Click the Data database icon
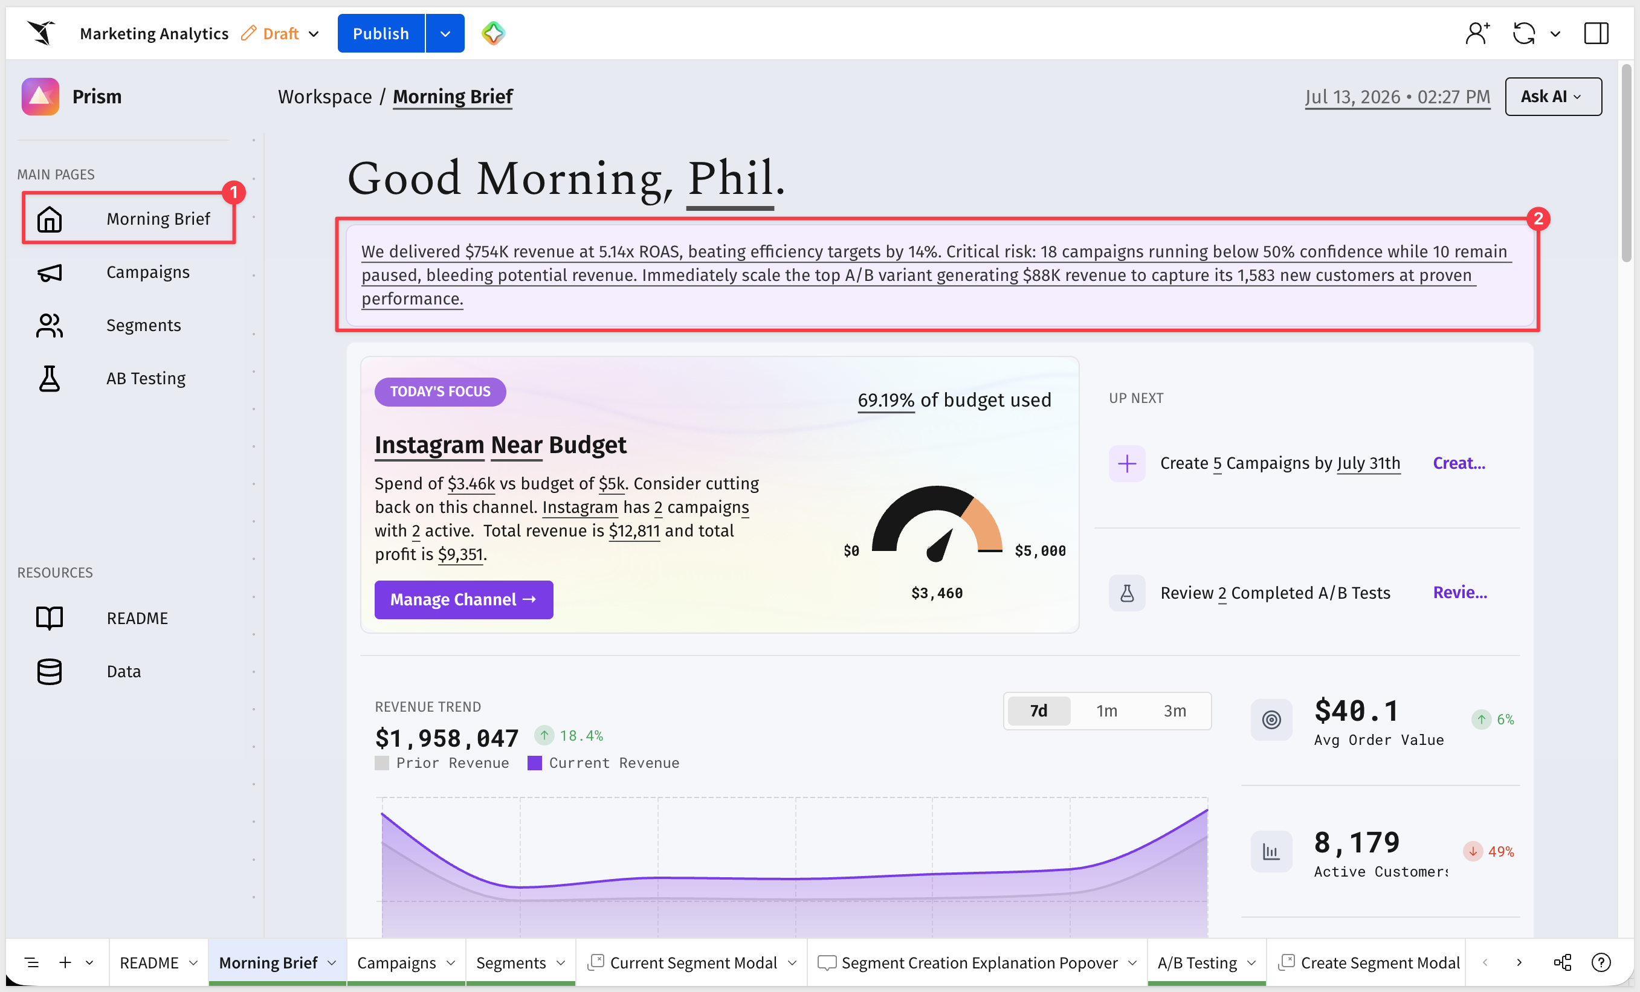1640x992 pixels. coord(50,671)
